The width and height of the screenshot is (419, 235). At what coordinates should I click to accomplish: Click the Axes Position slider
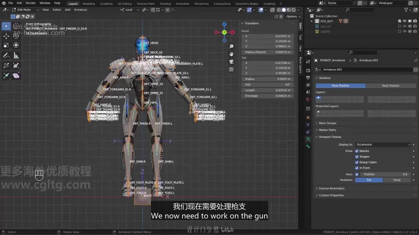pyautogui.click(x=385, y=174)
